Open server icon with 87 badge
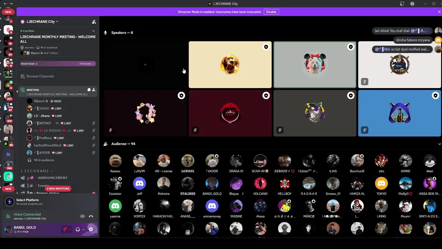 click(x=8, y=52)
